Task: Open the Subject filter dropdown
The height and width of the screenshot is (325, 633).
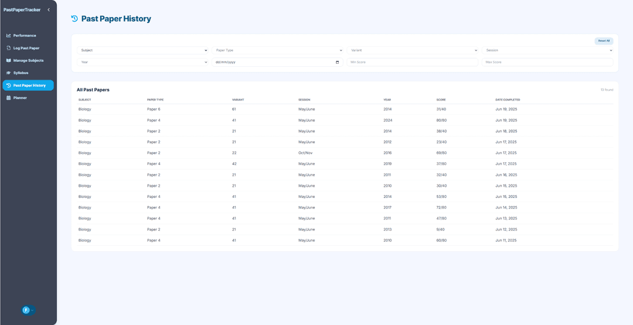Action: click(142, 50)
